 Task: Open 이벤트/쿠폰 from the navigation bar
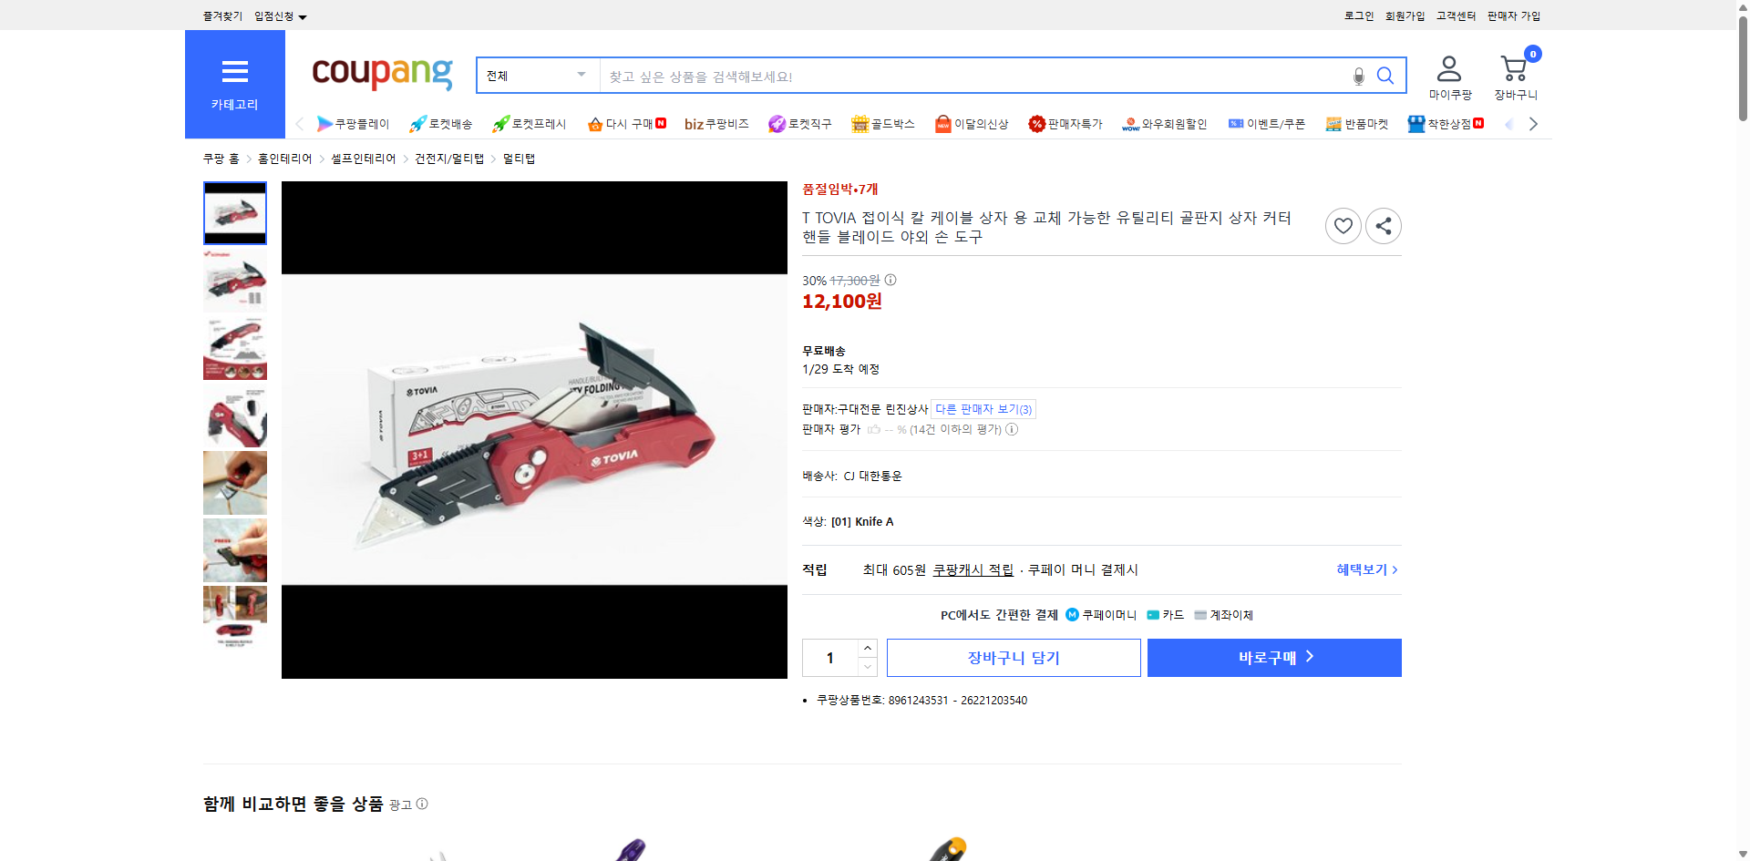(x=1267, y=123)
